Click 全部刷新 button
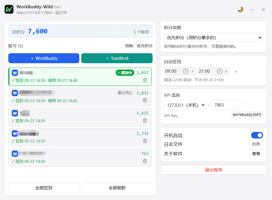 coord(117,188)
